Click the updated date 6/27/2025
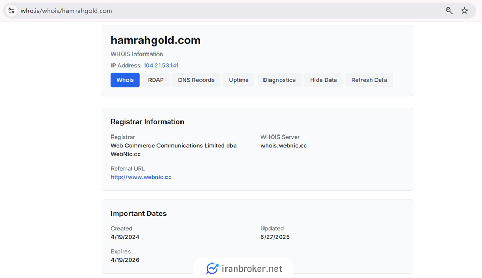This screenshot has height=278, width=482. 275,237
